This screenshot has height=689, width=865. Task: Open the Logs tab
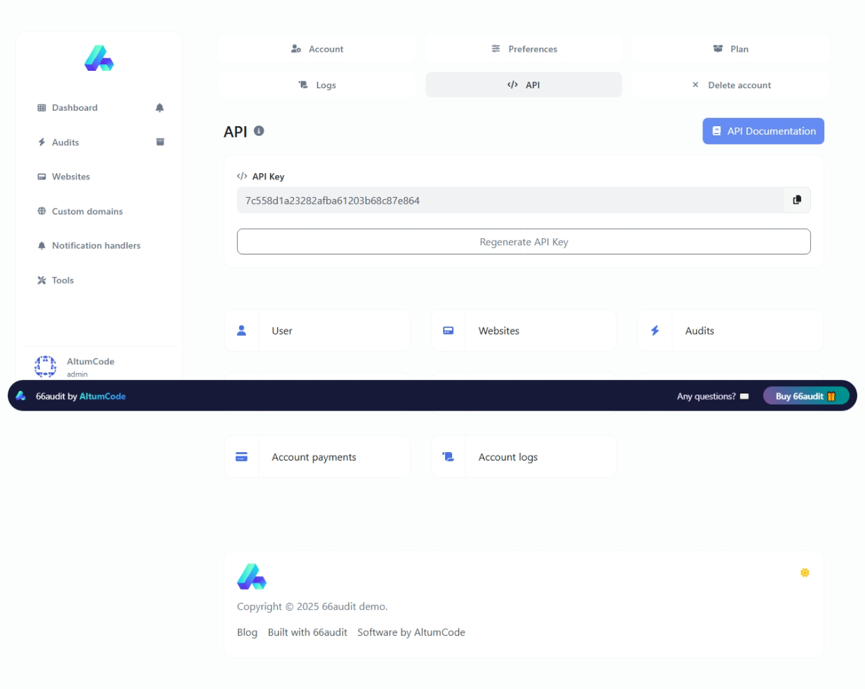pyautogui.click(x=317, y=86)
